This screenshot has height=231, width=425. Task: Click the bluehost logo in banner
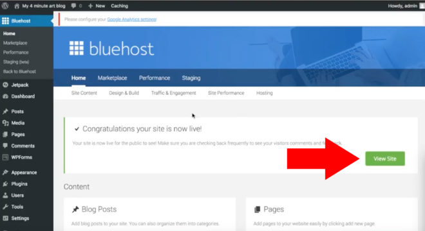pyautogui.click(x=111, y=48)
